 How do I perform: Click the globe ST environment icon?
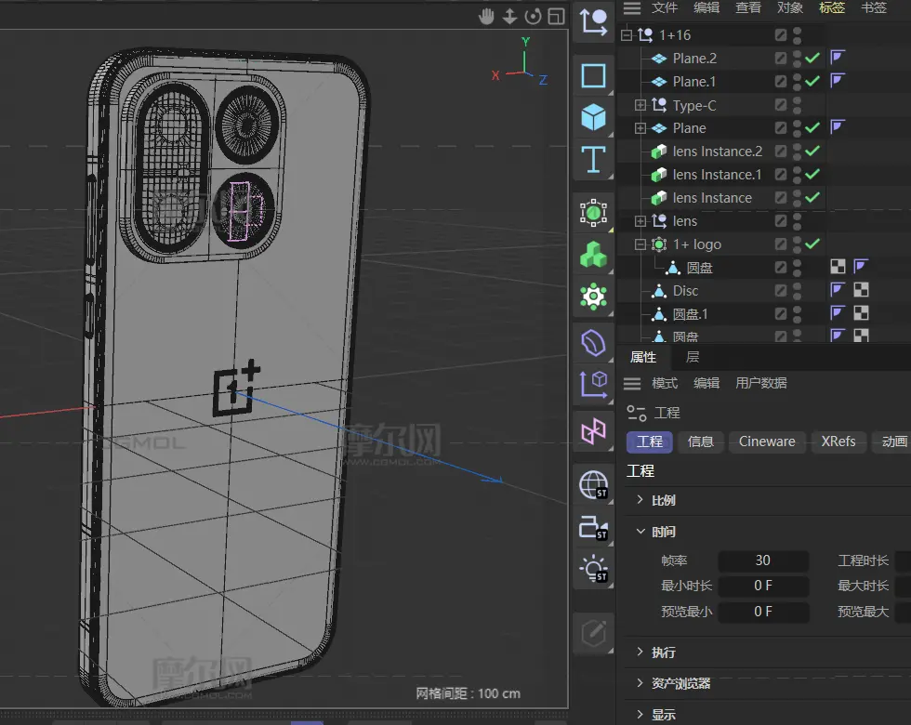click(593, 485)
